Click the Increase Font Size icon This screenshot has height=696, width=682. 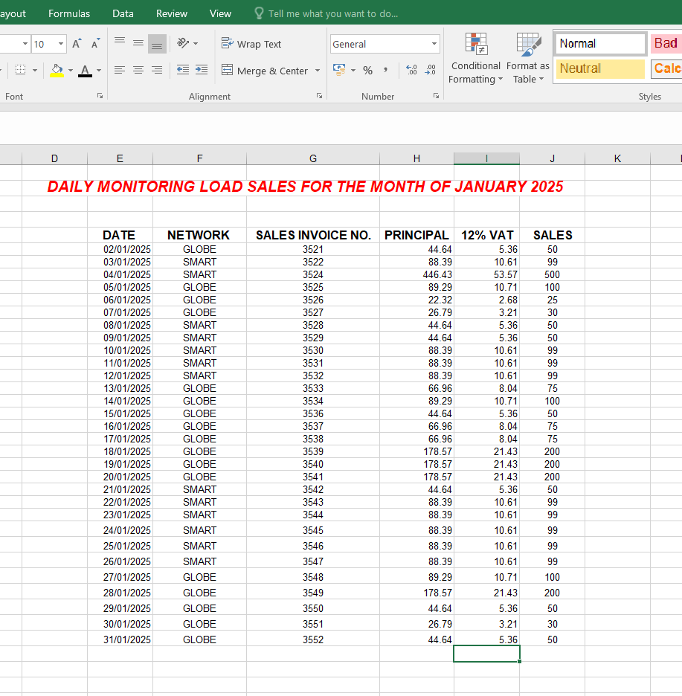77,44
